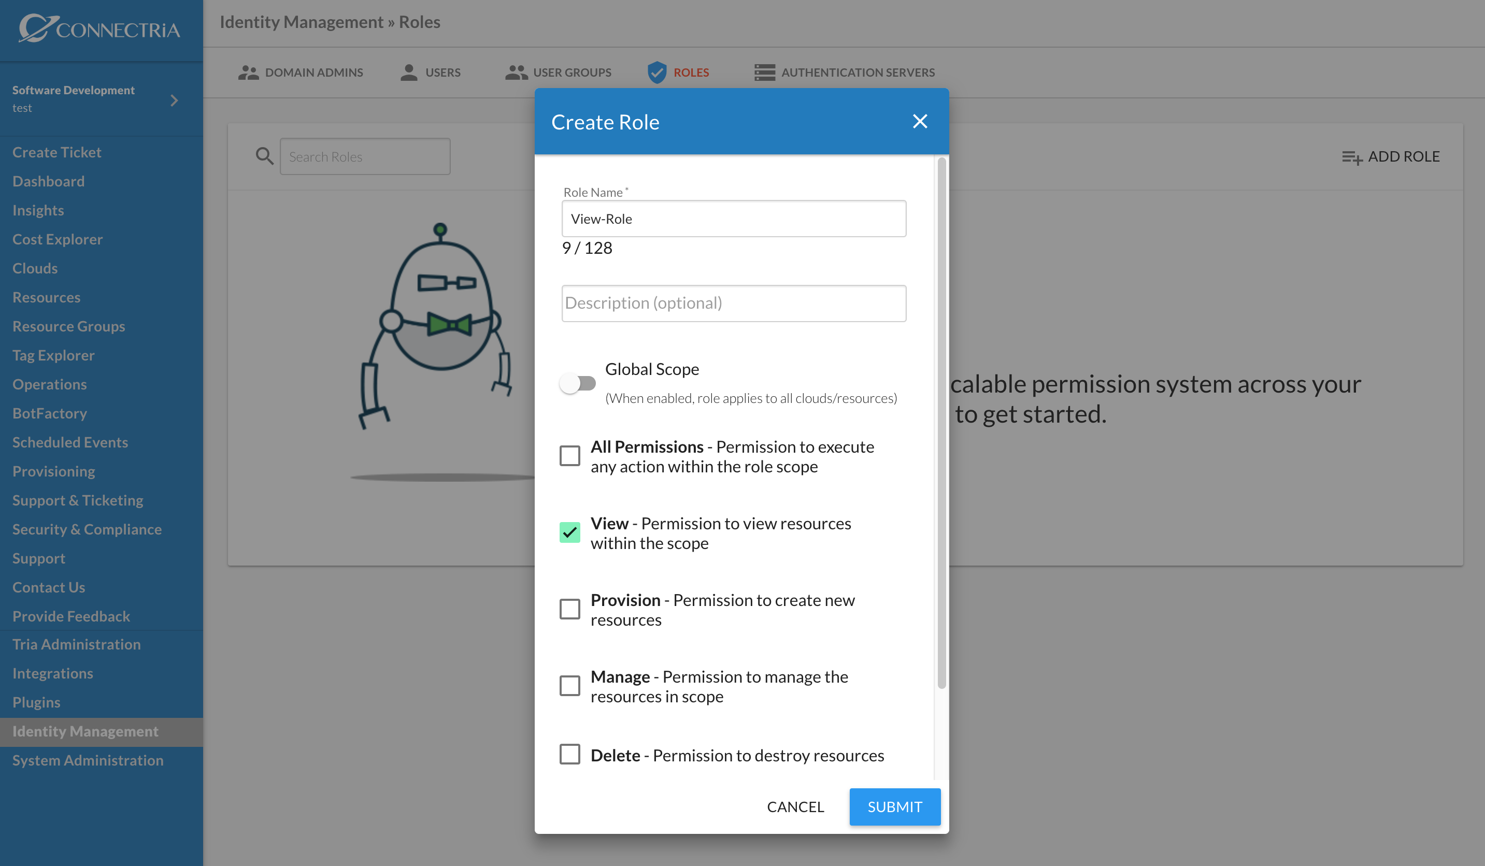The width and height of the screenshot is (1485, 866).
Task: Close the Create Role dialog
Action: coord(919,121)
